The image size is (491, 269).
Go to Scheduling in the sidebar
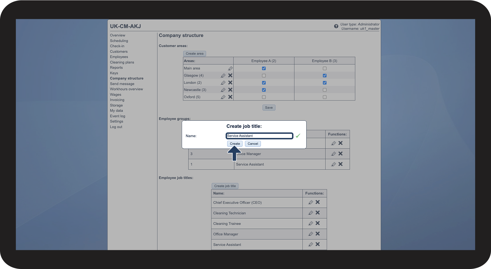click(x=119, y=41)
